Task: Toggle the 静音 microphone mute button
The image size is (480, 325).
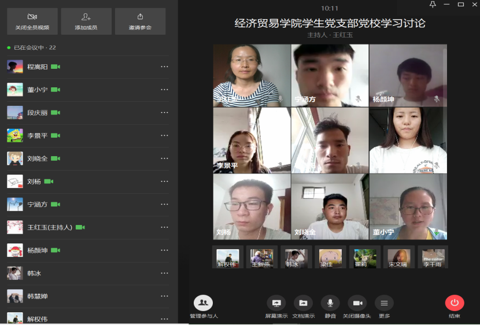Action: [330, 306]
